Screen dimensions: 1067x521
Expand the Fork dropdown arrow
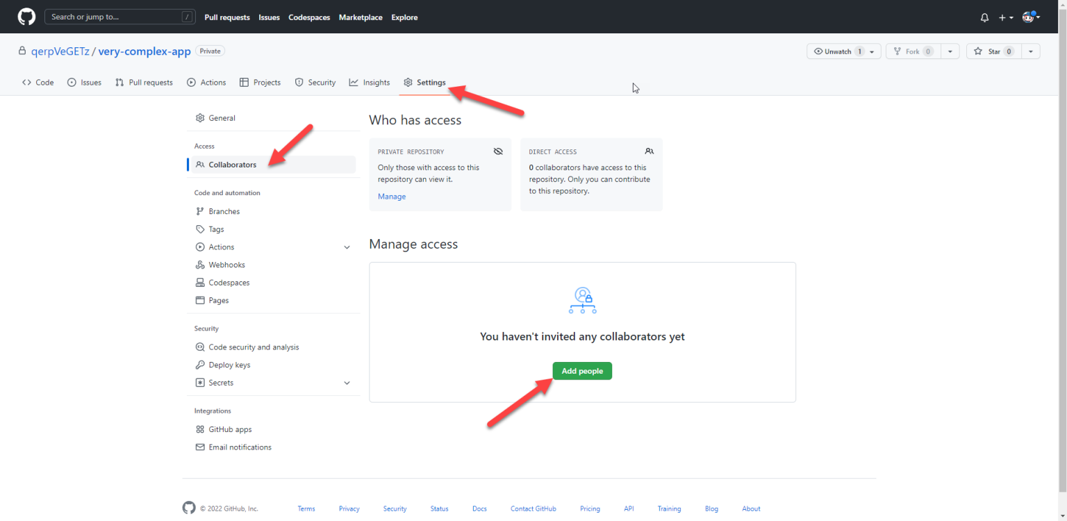point(950,51)
